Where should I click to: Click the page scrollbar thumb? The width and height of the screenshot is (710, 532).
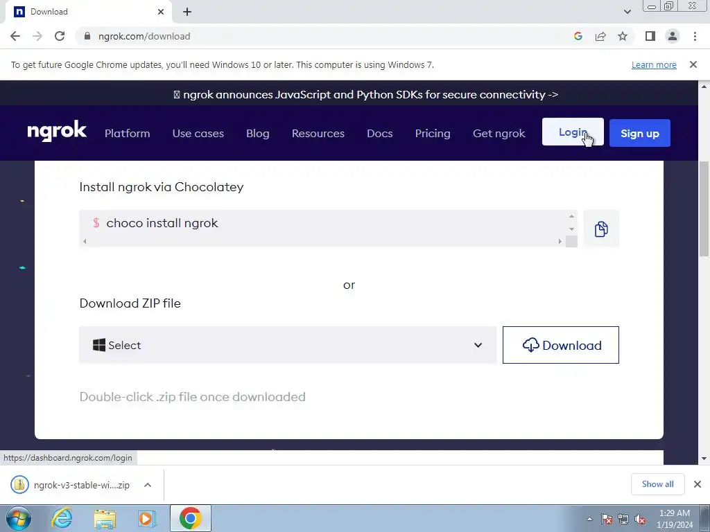click(x=704, y=208)
